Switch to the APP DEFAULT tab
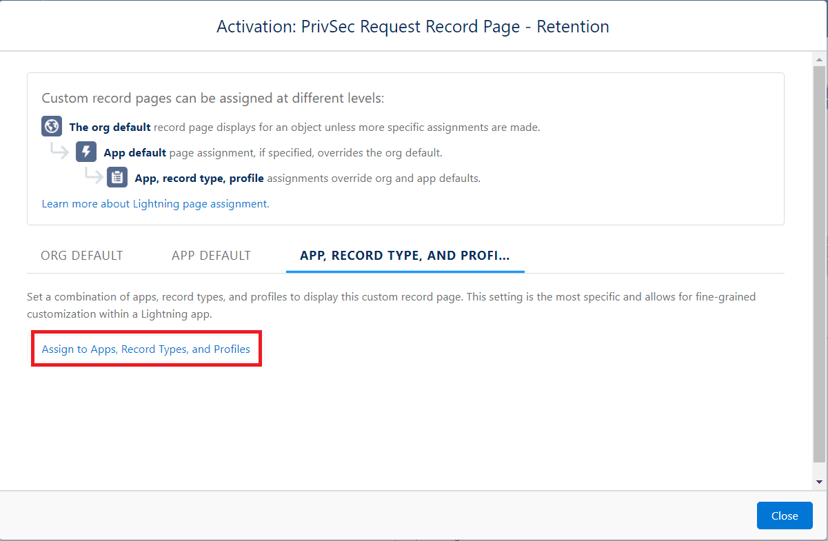This screenshot has width=828, height=541. (x=211, y=255)
